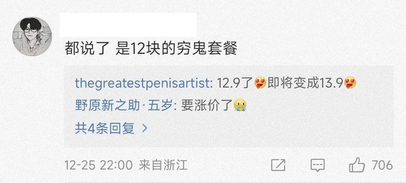The width and height of the screenshot is (406, 183).
Task: Tap the 706 like count
Action: click(x=382, y=165)
